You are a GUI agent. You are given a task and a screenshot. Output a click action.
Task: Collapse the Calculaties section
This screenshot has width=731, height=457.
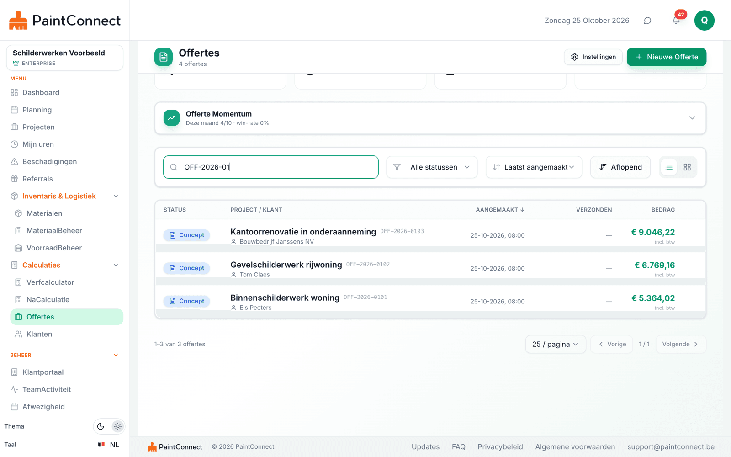point(116,265)
